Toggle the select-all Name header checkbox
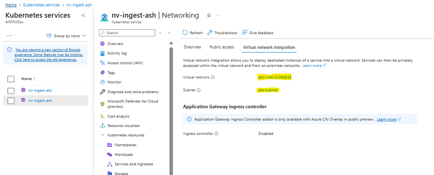Screen dimensions: 434x175 tap(11, 79)
